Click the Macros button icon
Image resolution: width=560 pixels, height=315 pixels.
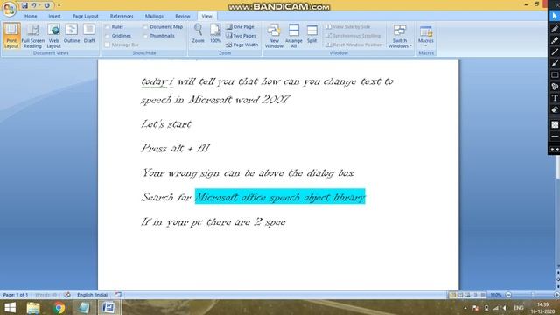tap(426, 32)
